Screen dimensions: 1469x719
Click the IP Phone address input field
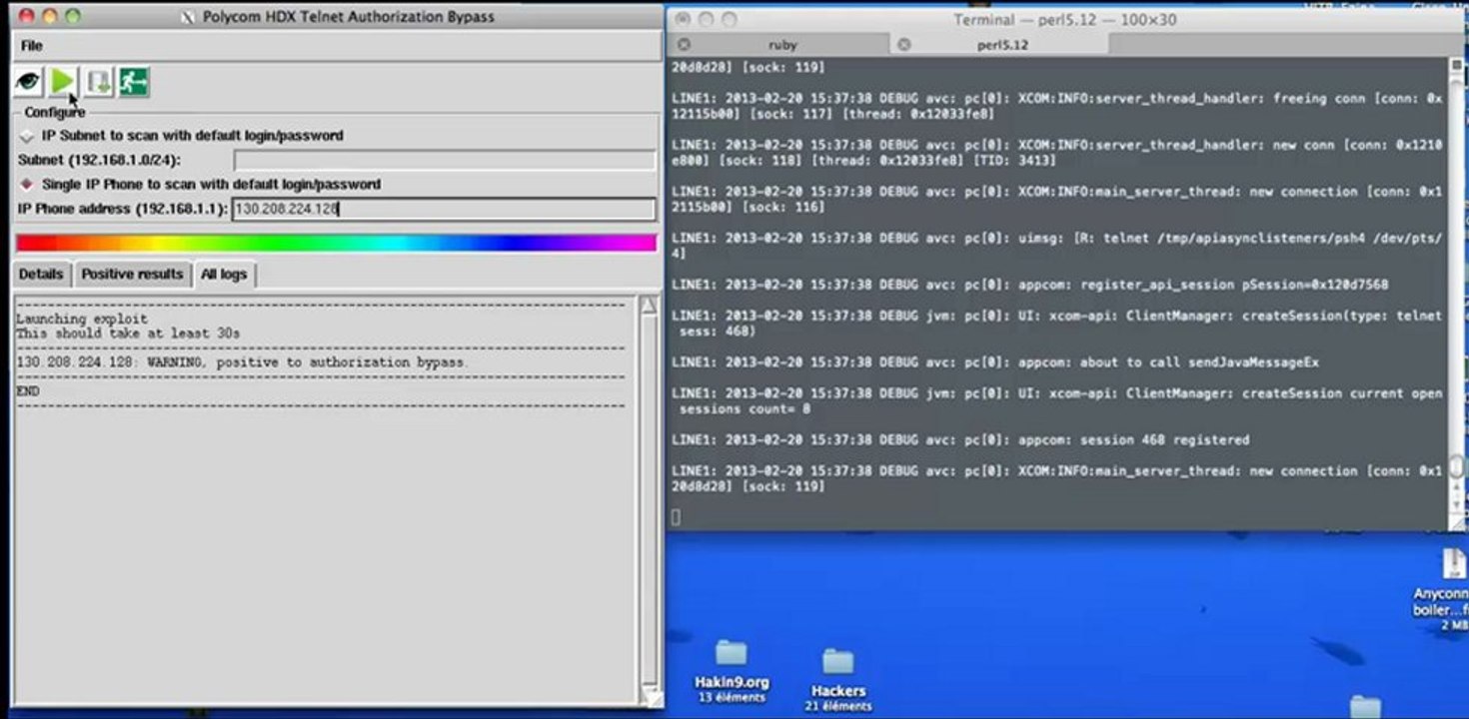pyautogui.click(x=444, y=209)
